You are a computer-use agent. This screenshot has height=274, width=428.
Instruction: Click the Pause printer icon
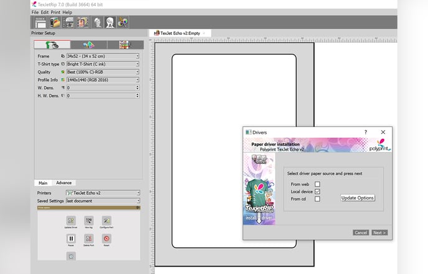tap(71, 239)
